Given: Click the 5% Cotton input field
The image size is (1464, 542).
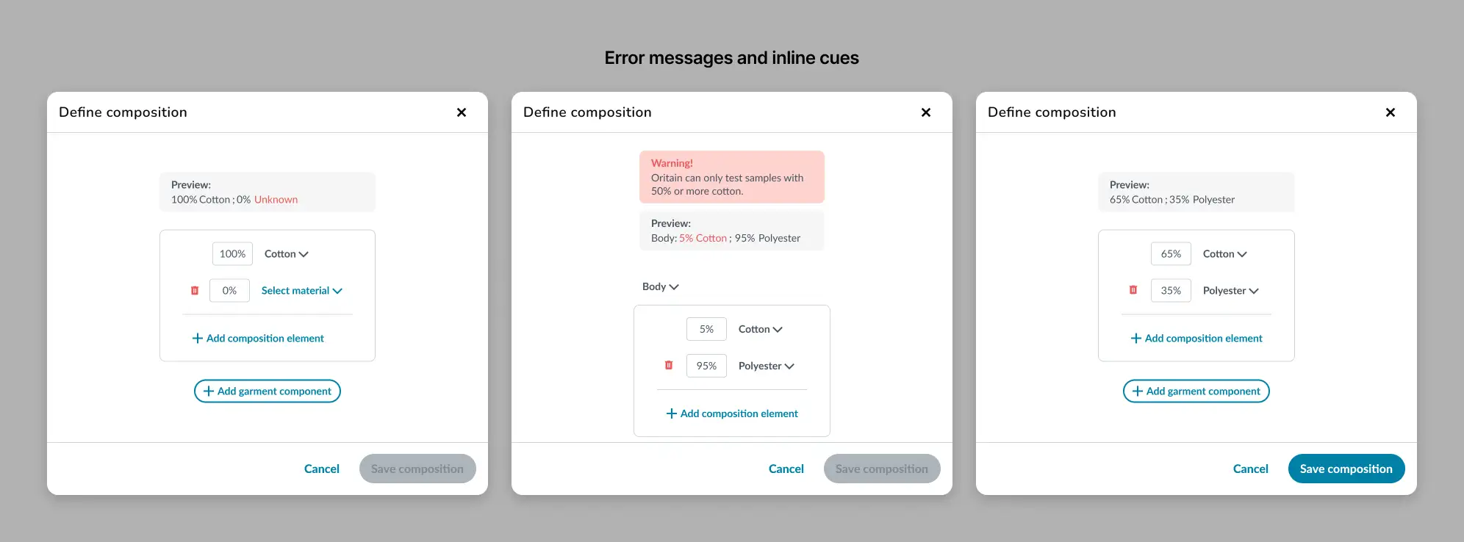Looking at the screenshot, I should [x=706, y=329].
